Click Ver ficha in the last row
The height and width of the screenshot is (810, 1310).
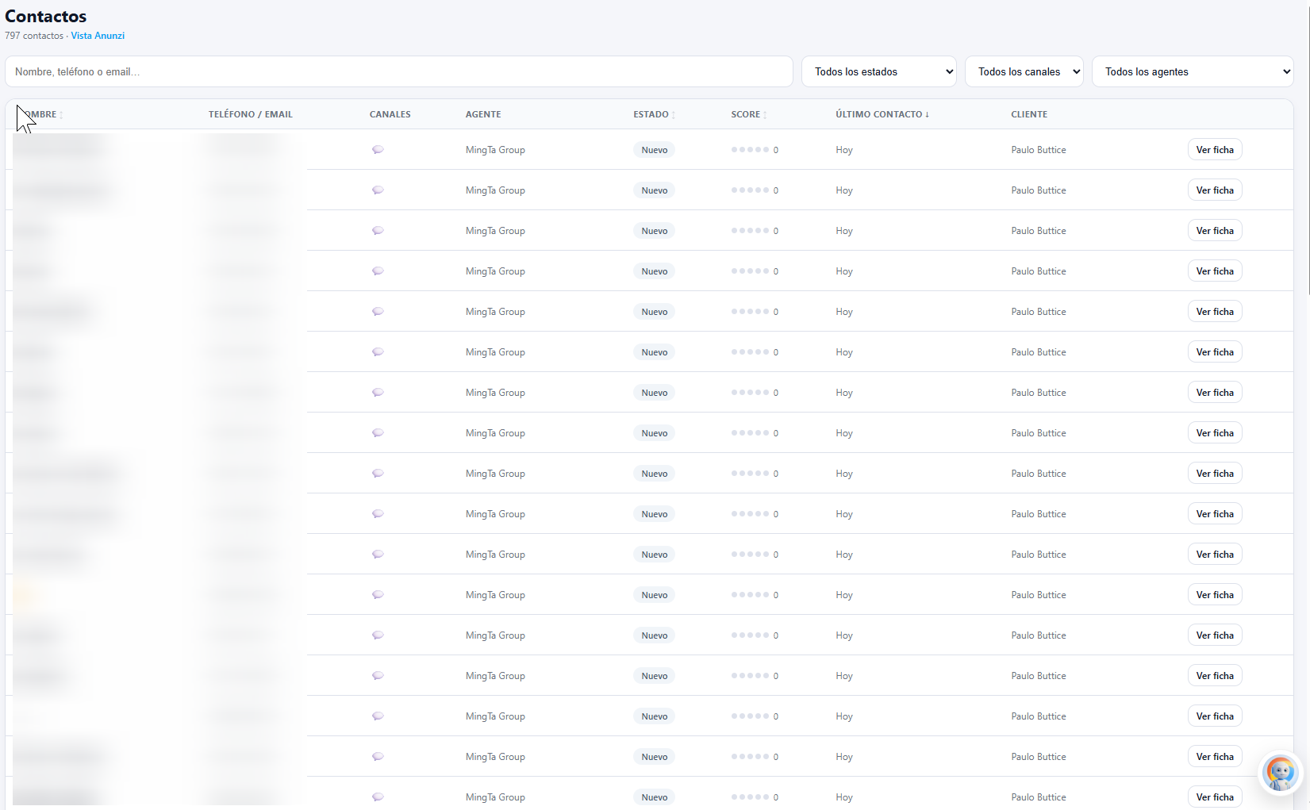[1214, 797]
